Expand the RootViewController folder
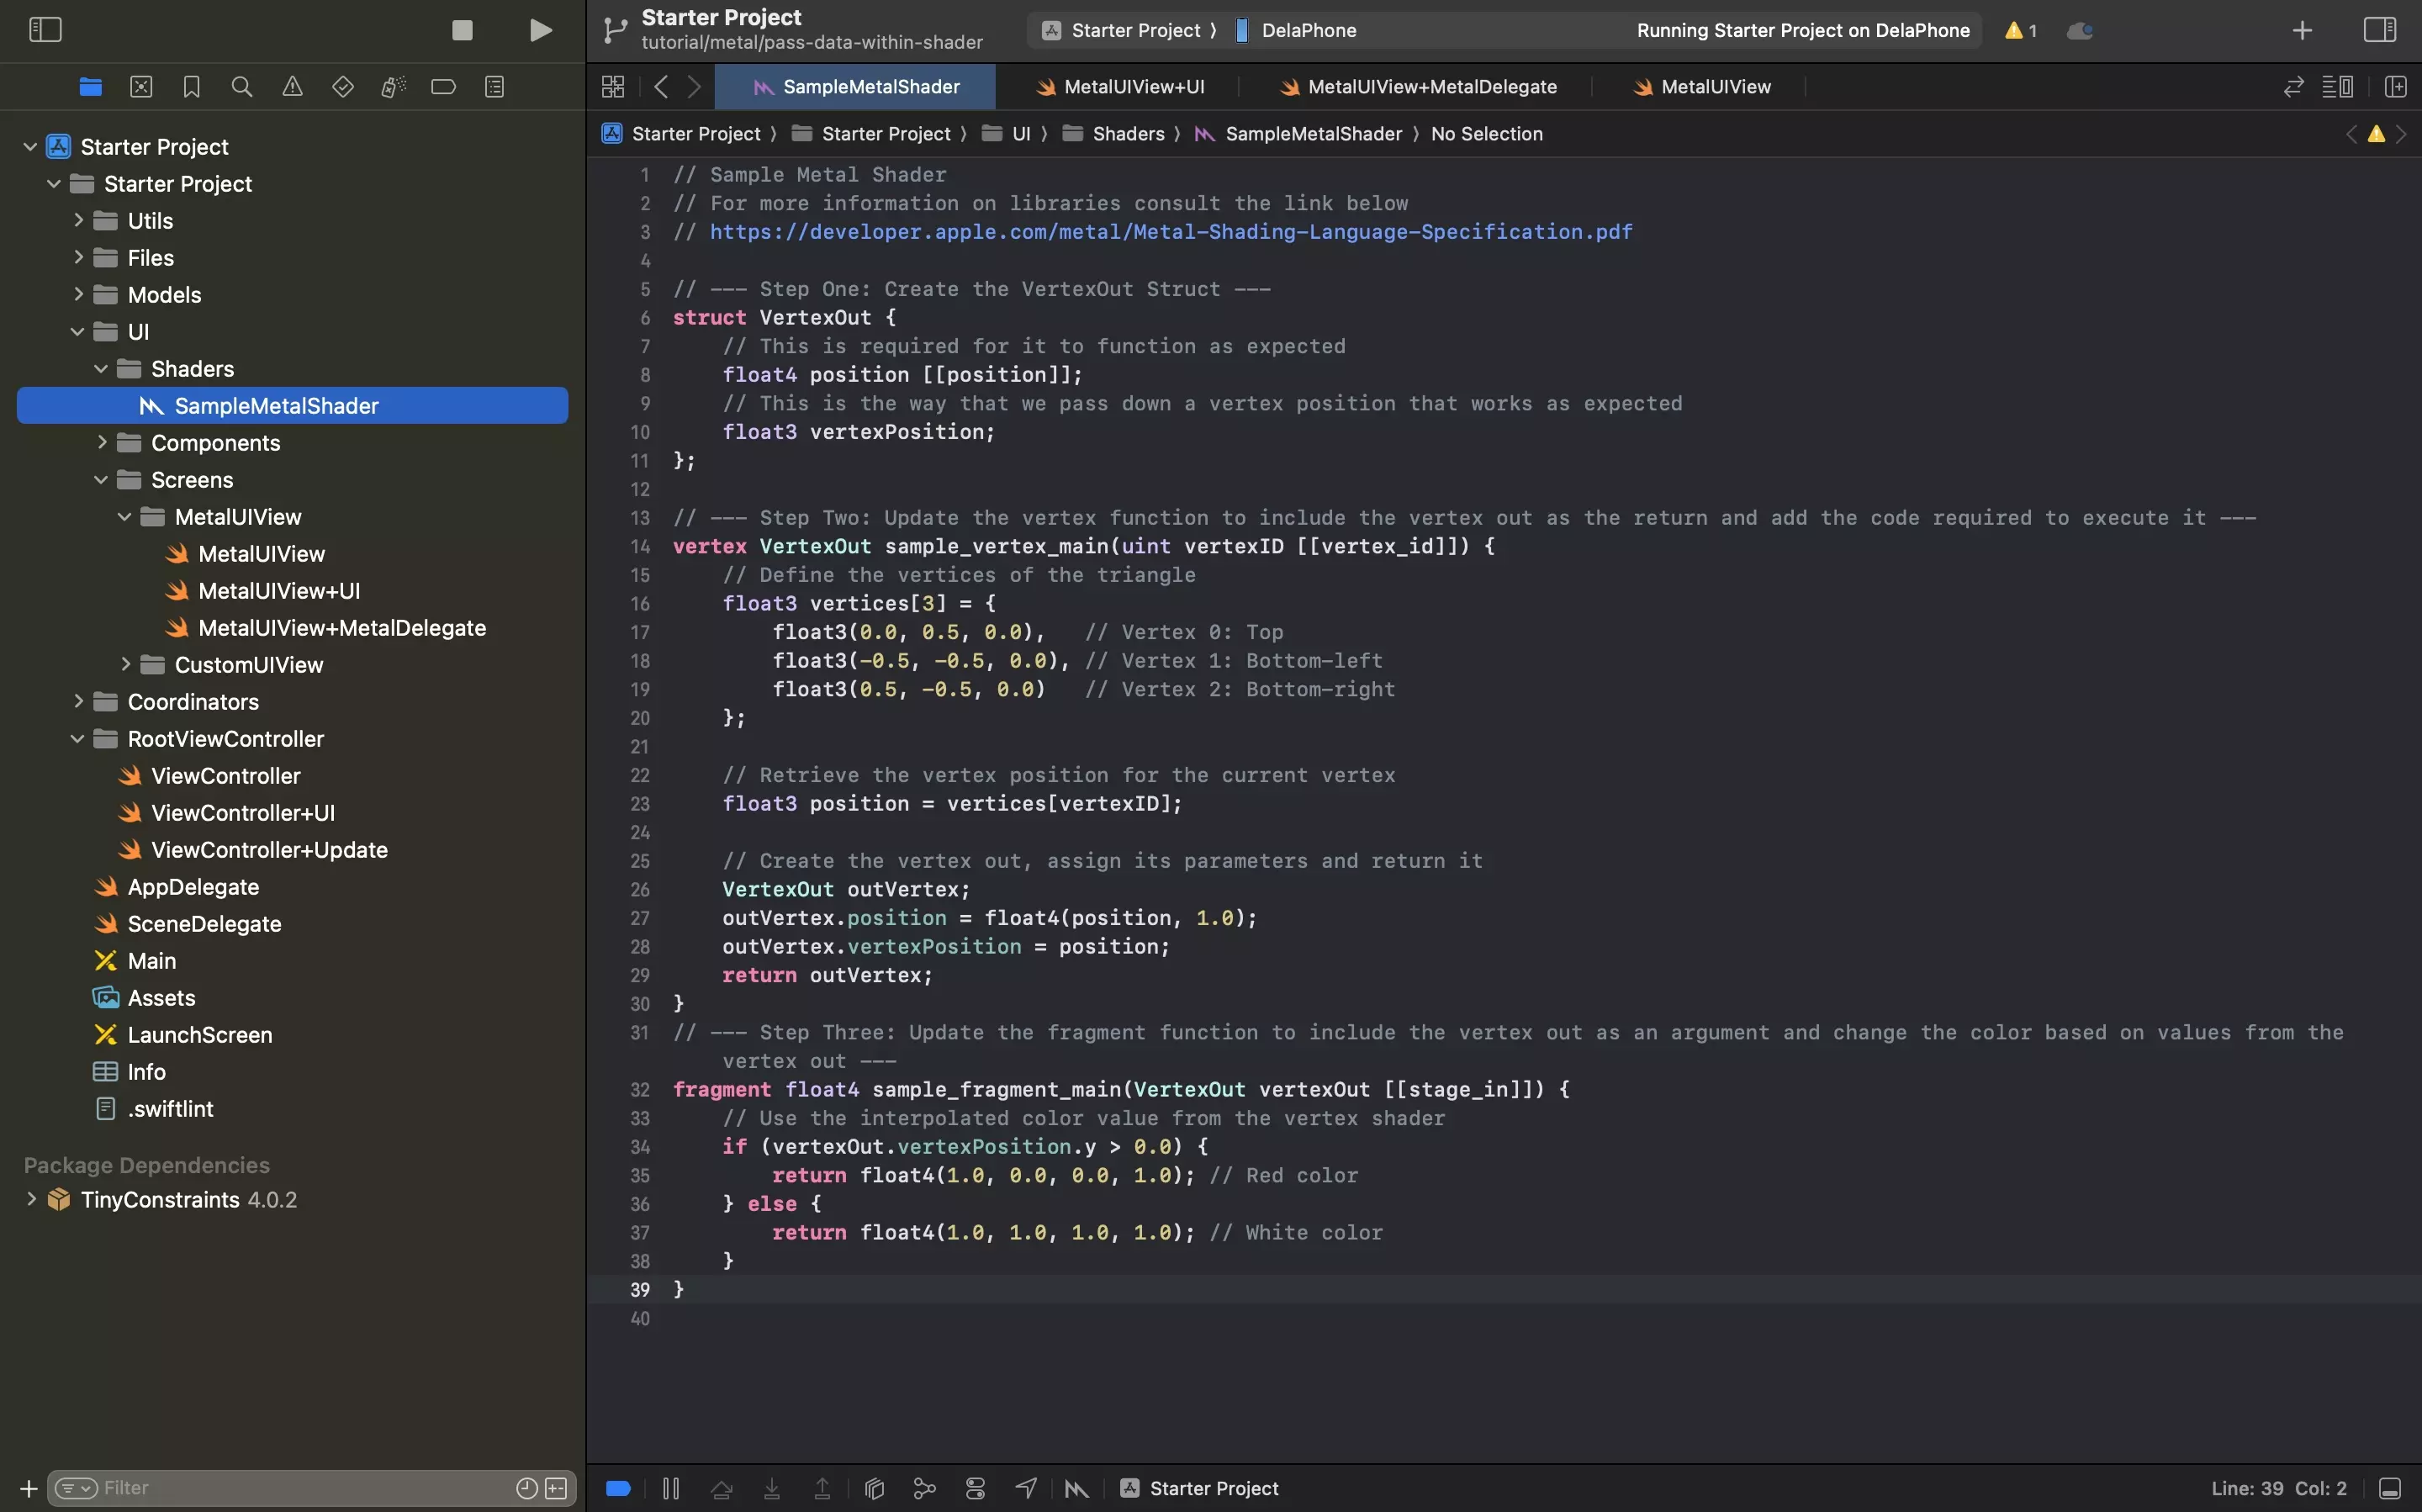Screen dimensions: 2422x1512 [x=75, y=738]
